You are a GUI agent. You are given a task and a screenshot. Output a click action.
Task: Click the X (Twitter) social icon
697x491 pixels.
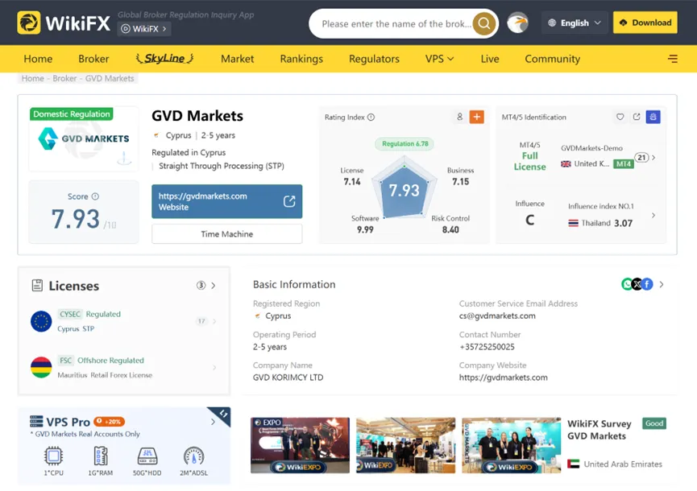click(x=637, y=284)
